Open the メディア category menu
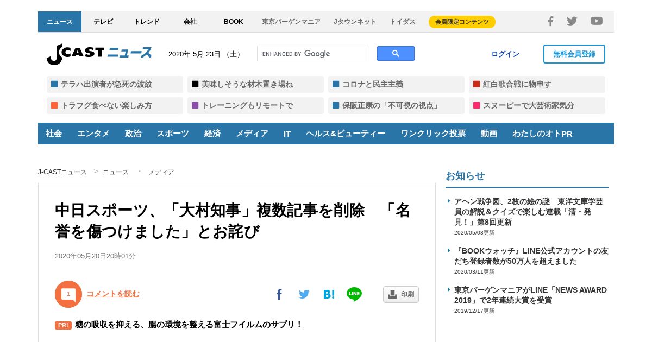The width and height of the screenshot is (652, 342). (x=252, y=134)
